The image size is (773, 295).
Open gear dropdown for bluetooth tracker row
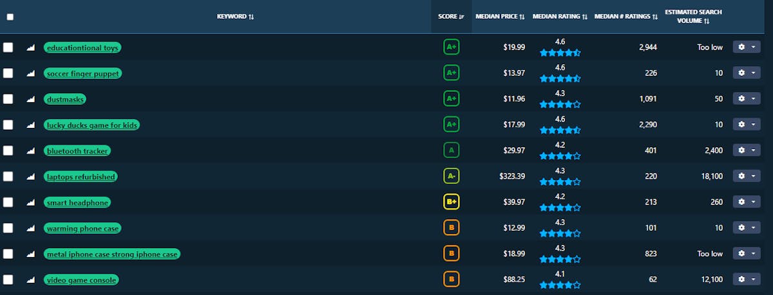[x=747, y=150]
